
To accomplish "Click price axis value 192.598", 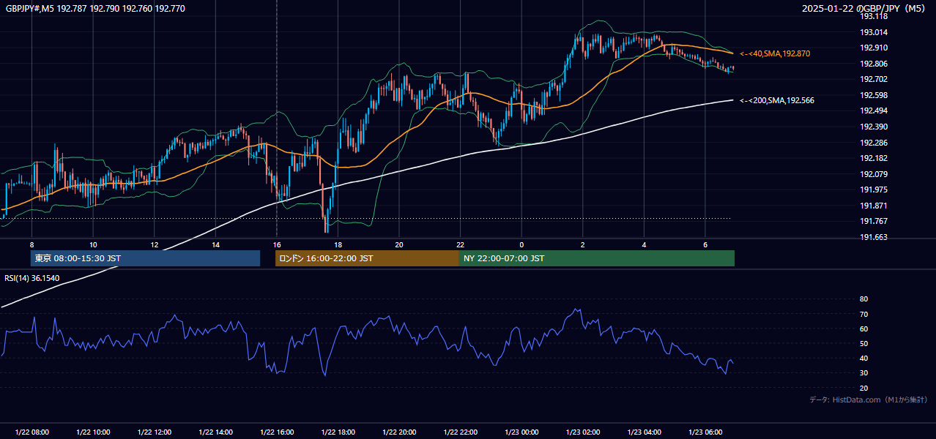I will click(x=874, y=95).
